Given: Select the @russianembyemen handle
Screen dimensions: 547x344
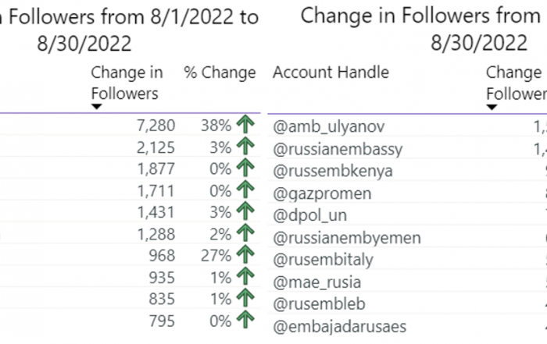Looking at the screenshot, I should (x=347, y=238).
